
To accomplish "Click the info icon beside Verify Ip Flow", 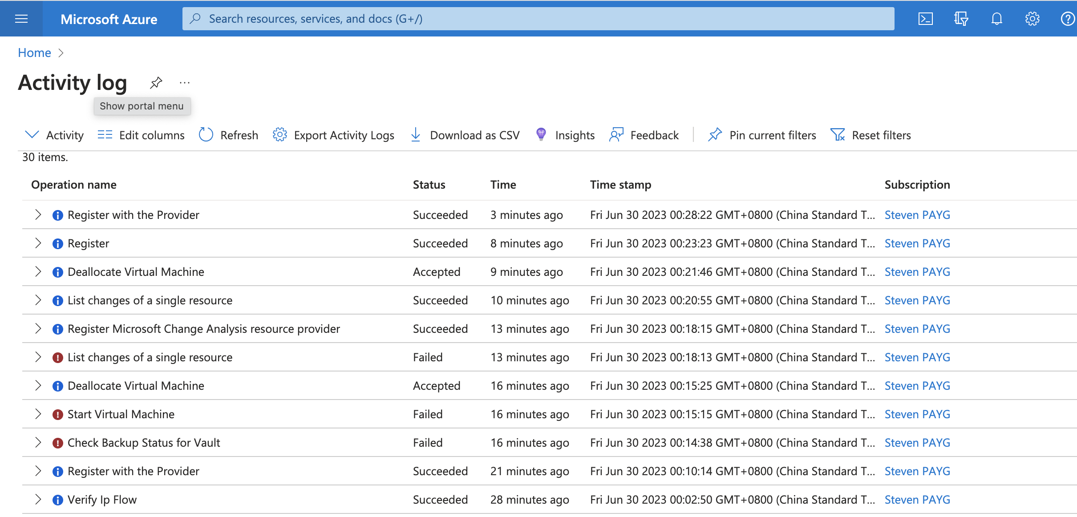I will point(58,500).
